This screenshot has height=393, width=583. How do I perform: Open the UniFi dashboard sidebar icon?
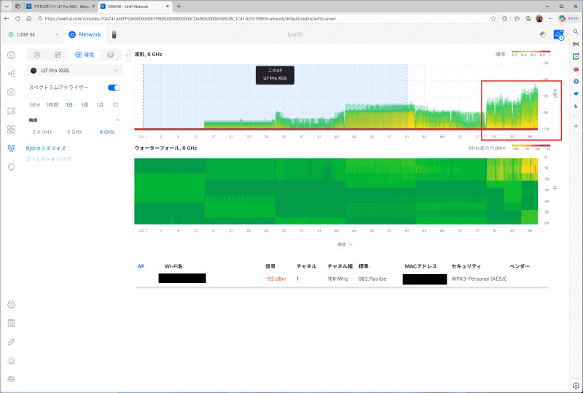point(12,55)
